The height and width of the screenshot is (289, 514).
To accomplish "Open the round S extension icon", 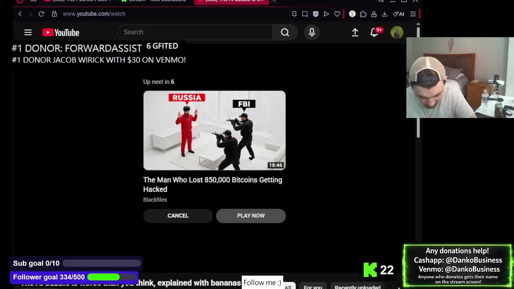I will coord(352,14).
